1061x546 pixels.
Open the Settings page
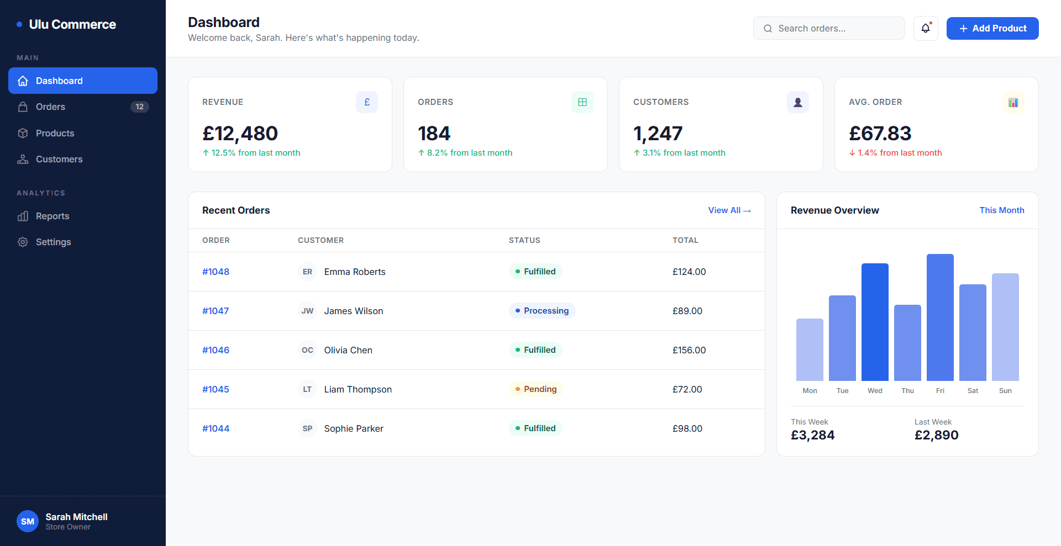(x=53, y=242)
